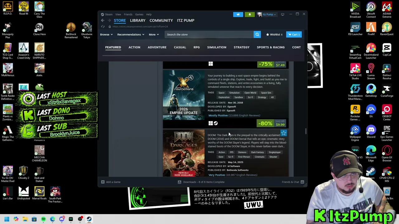Click the store search magnifier button
The height and width of the screenshot is (224, 399).
(x=257, y=35)
